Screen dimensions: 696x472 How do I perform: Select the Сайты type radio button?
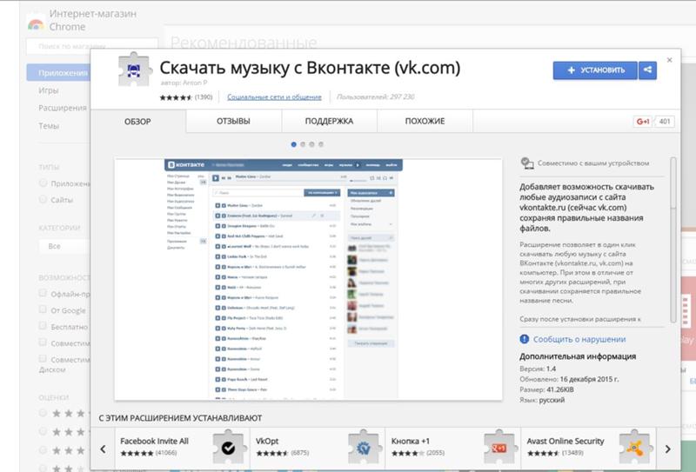(x=43, y=199)
